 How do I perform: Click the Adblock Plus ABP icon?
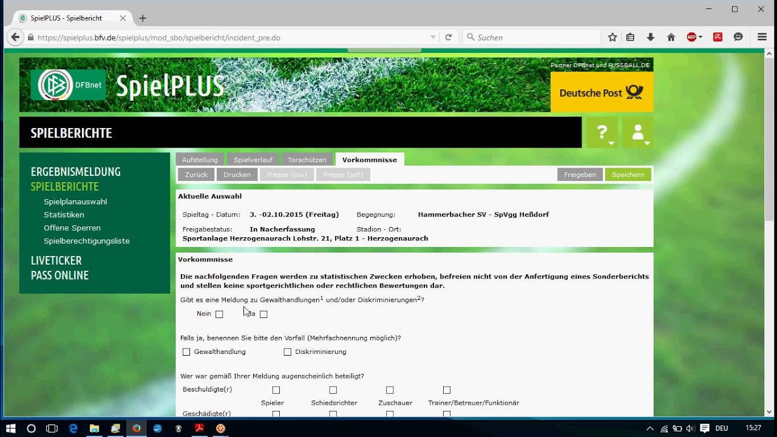coord(691,37)
